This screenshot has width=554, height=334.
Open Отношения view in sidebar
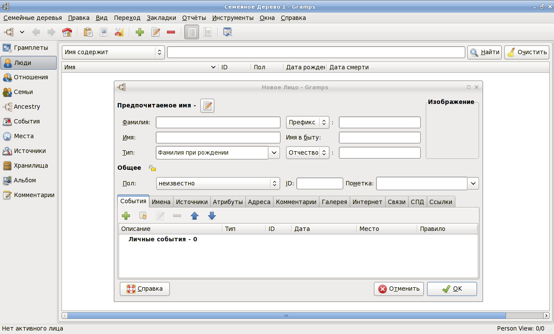(x=29, y=77)
